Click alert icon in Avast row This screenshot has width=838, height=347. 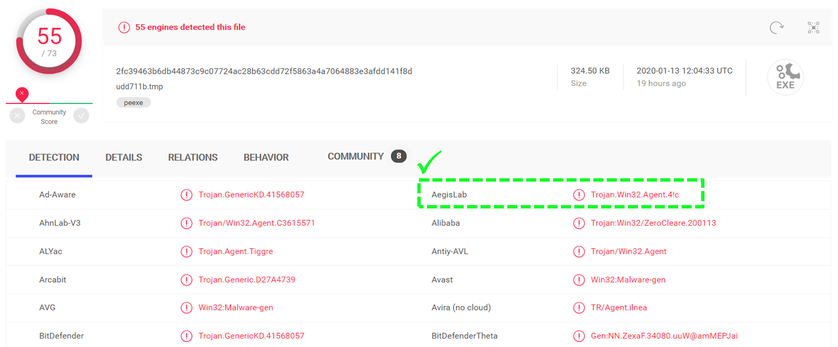coord(579,279)
